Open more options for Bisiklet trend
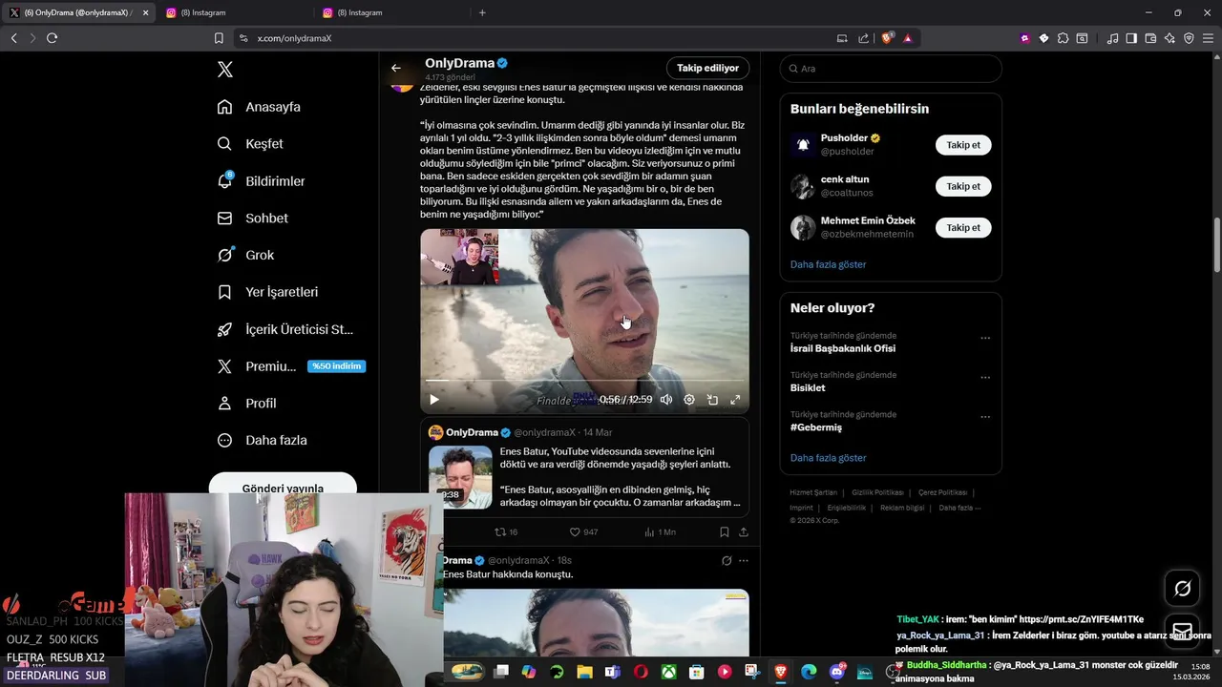 [985, 378]
